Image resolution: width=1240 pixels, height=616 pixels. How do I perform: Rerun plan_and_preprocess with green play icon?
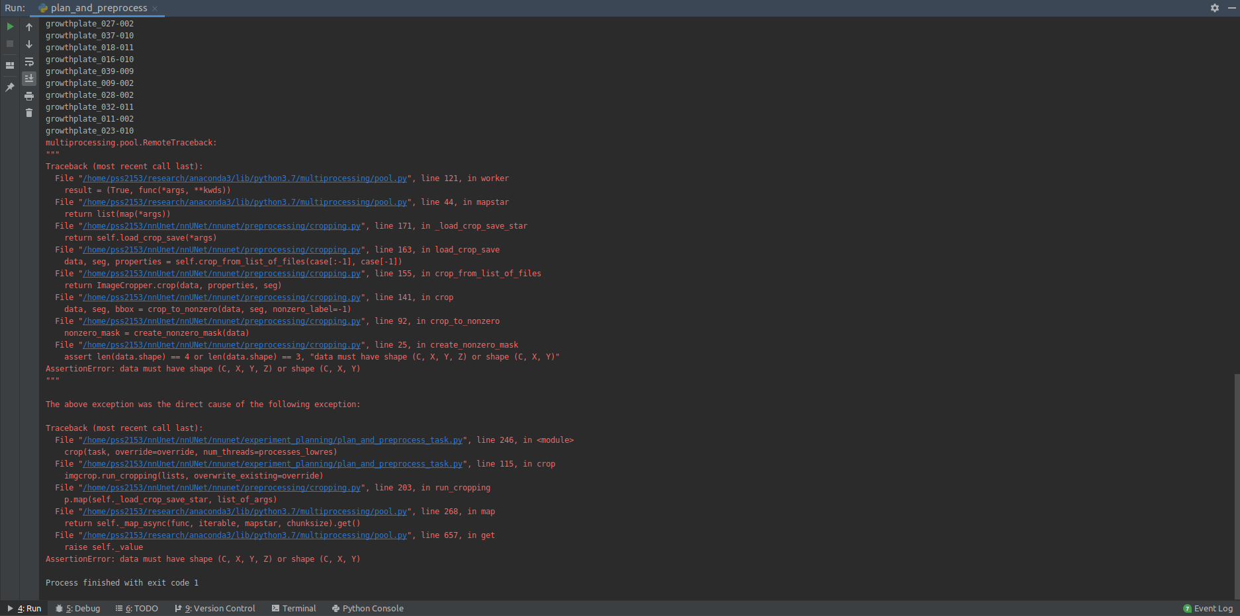tap(10, 26)
